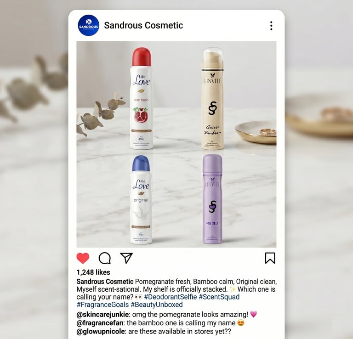353x339 pixels.
Task: View the 1,248 likes list
Action: [x=93, y=272]
